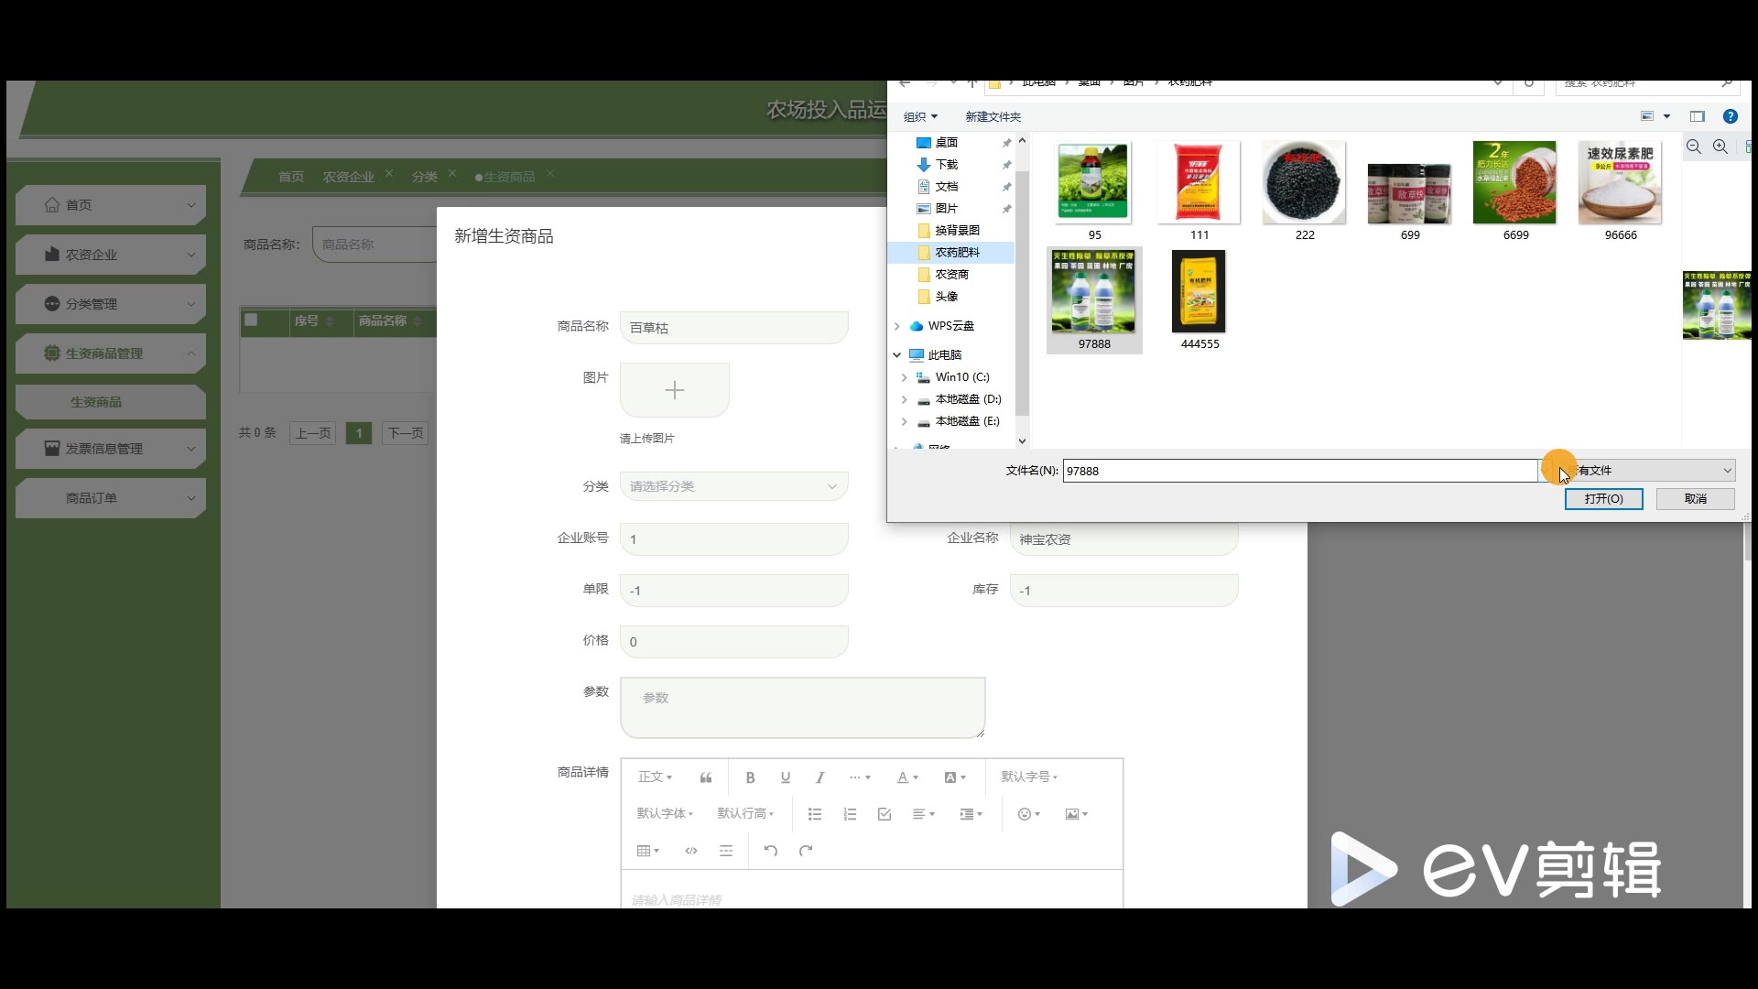This screenshot has width=1758, height=989.
Task: Toggle the select-all checkbox in table header
Action: [x=251, y=321]
